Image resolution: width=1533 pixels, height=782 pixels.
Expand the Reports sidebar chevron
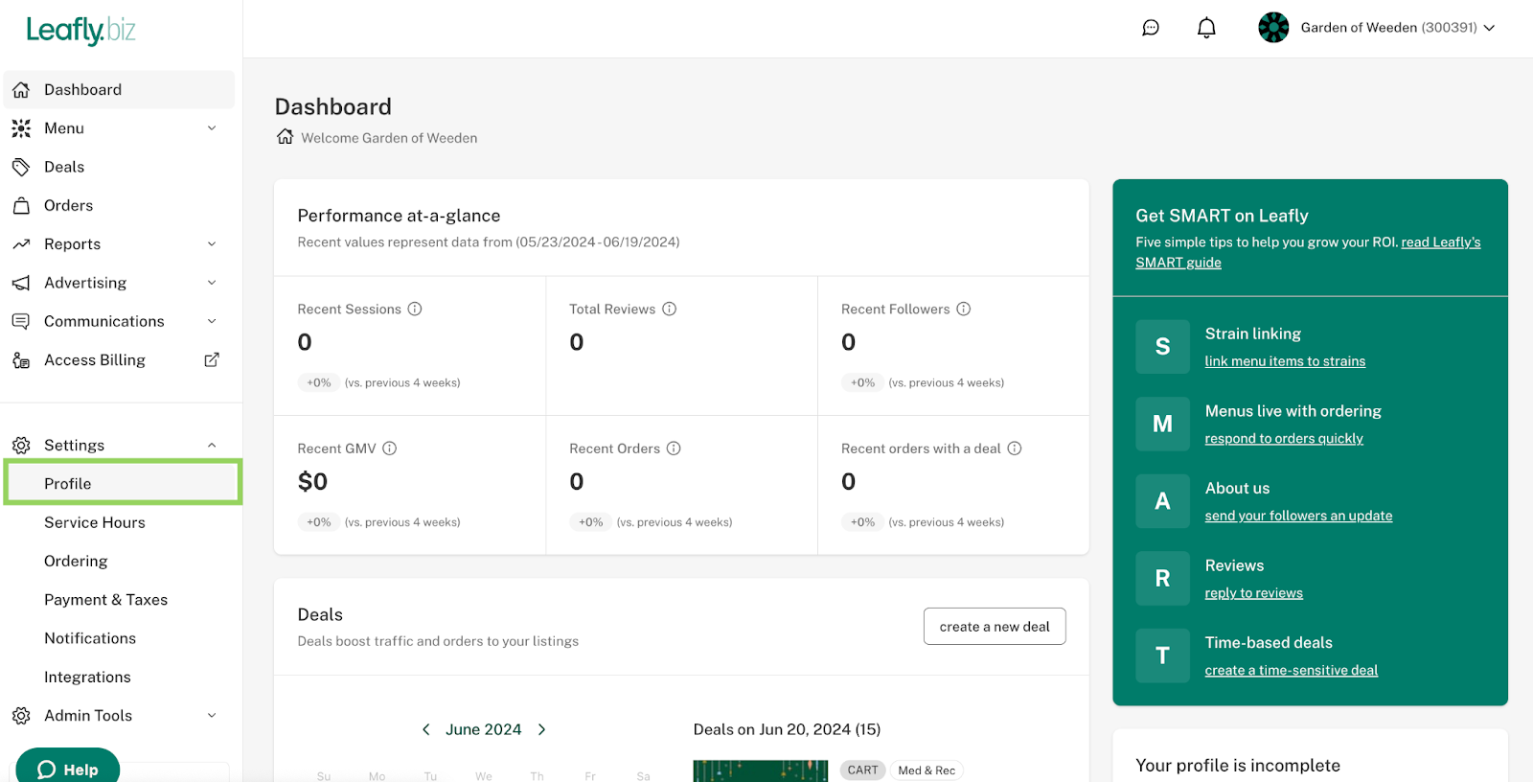(x=212, y=244)
